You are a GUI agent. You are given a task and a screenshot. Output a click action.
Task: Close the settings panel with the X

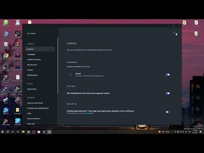point(174,33)
